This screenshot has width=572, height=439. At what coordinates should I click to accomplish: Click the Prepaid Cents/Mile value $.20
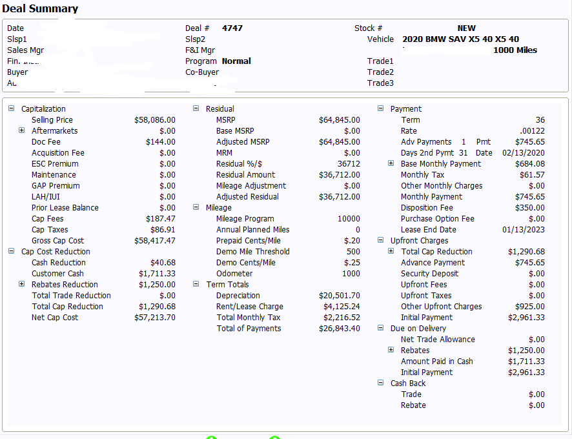352,241
